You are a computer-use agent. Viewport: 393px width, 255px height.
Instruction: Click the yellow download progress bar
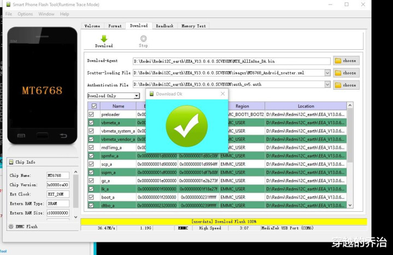[224, 222]
